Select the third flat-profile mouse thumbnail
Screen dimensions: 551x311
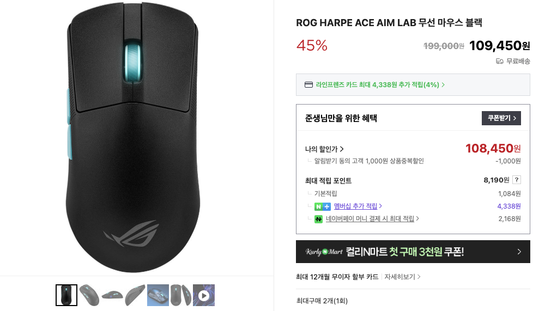point(112,295)
